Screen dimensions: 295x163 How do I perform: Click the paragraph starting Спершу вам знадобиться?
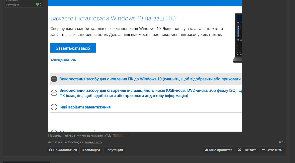point(137,32)
